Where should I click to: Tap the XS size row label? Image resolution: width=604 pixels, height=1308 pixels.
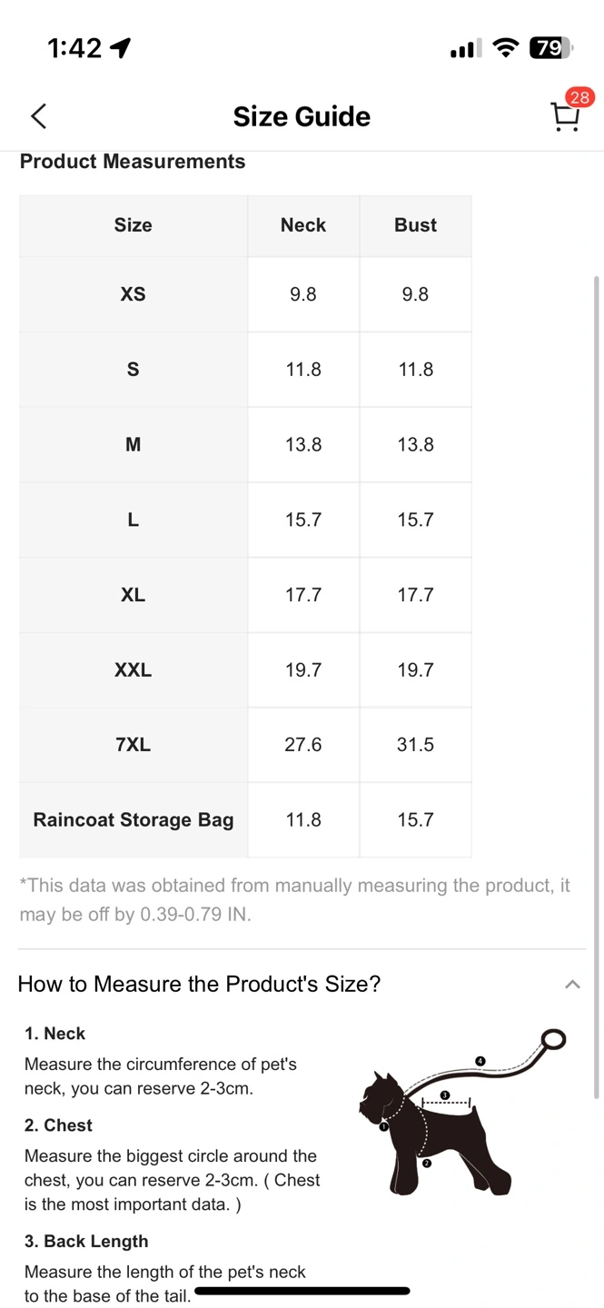pyautogui.click(x=134, y=294)
